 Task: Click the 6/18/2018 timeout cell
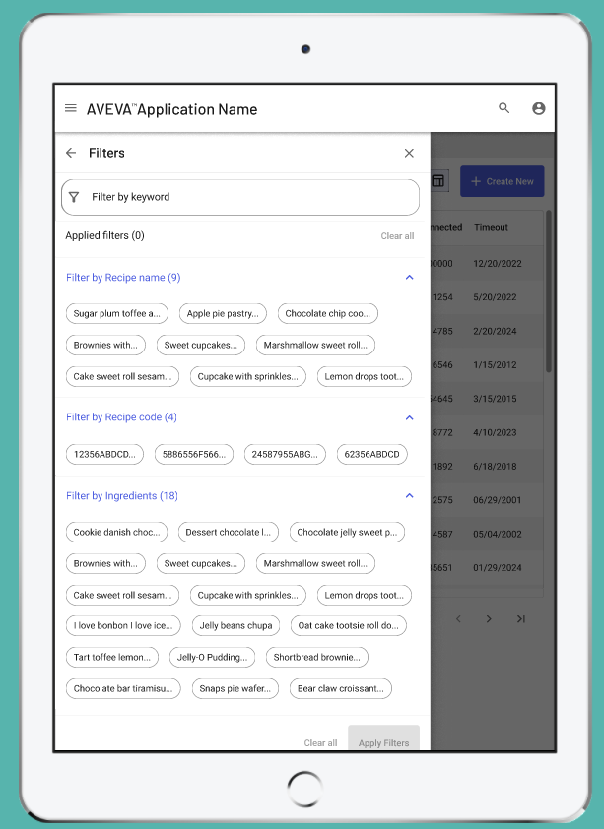tap(495, 467)
